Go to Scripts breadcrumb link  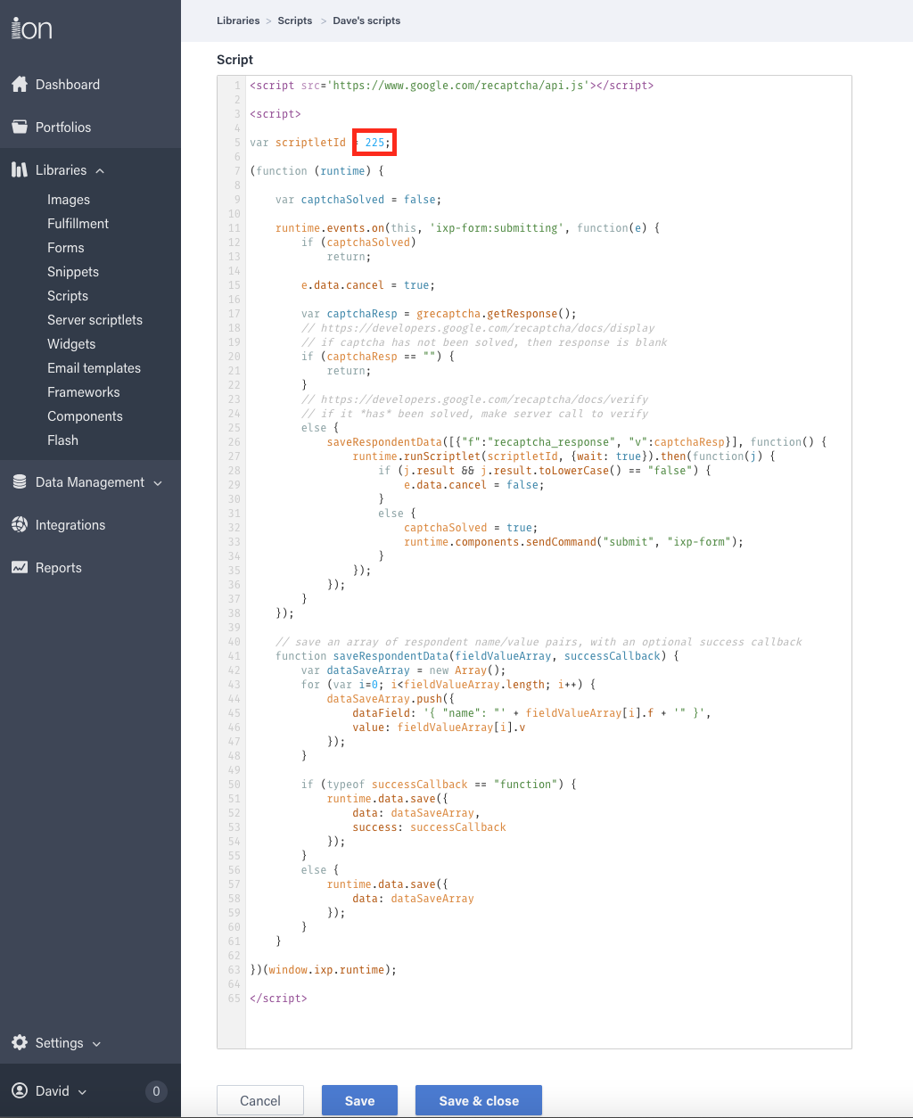click(295, 21)
